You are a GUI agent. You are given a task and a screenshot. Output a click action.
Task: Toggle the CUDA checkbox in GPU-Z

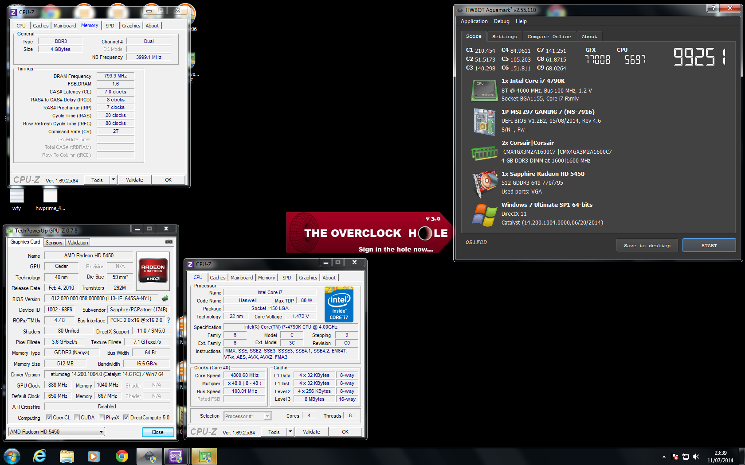(77, 418)
